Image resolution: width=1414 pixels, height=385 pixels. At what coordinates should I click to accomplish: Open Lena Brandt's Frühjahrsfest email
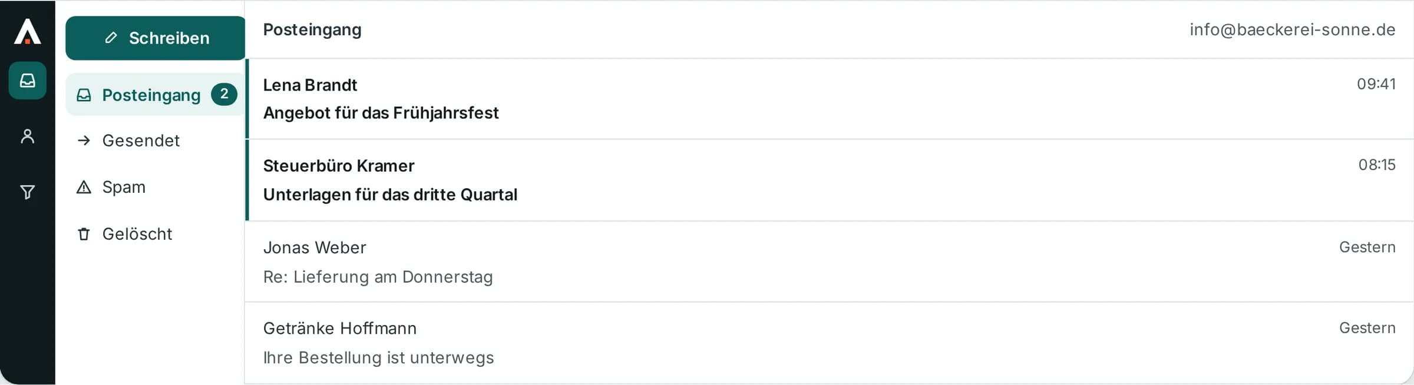pos(830,99)
